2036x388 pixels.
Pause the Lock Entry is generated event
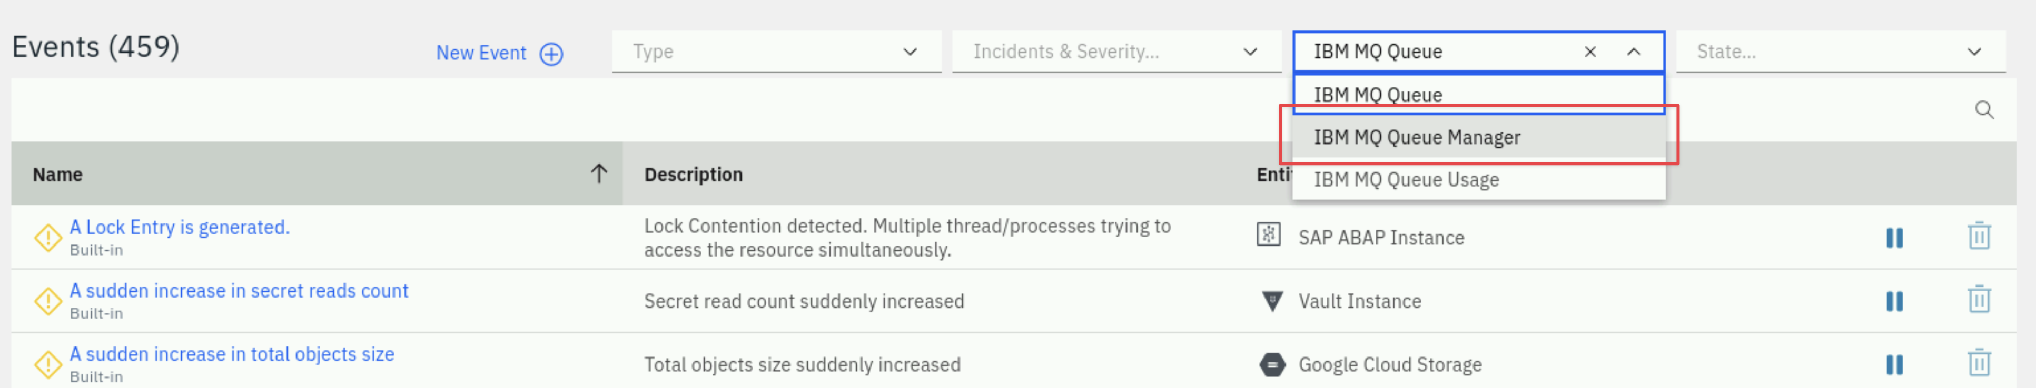click(x=1894, y=238)
